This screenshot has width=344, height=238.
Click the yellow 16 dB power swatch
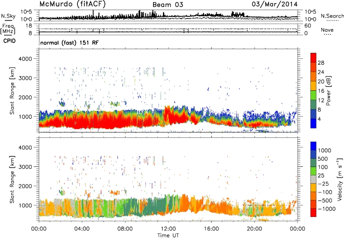coord(313,86)
